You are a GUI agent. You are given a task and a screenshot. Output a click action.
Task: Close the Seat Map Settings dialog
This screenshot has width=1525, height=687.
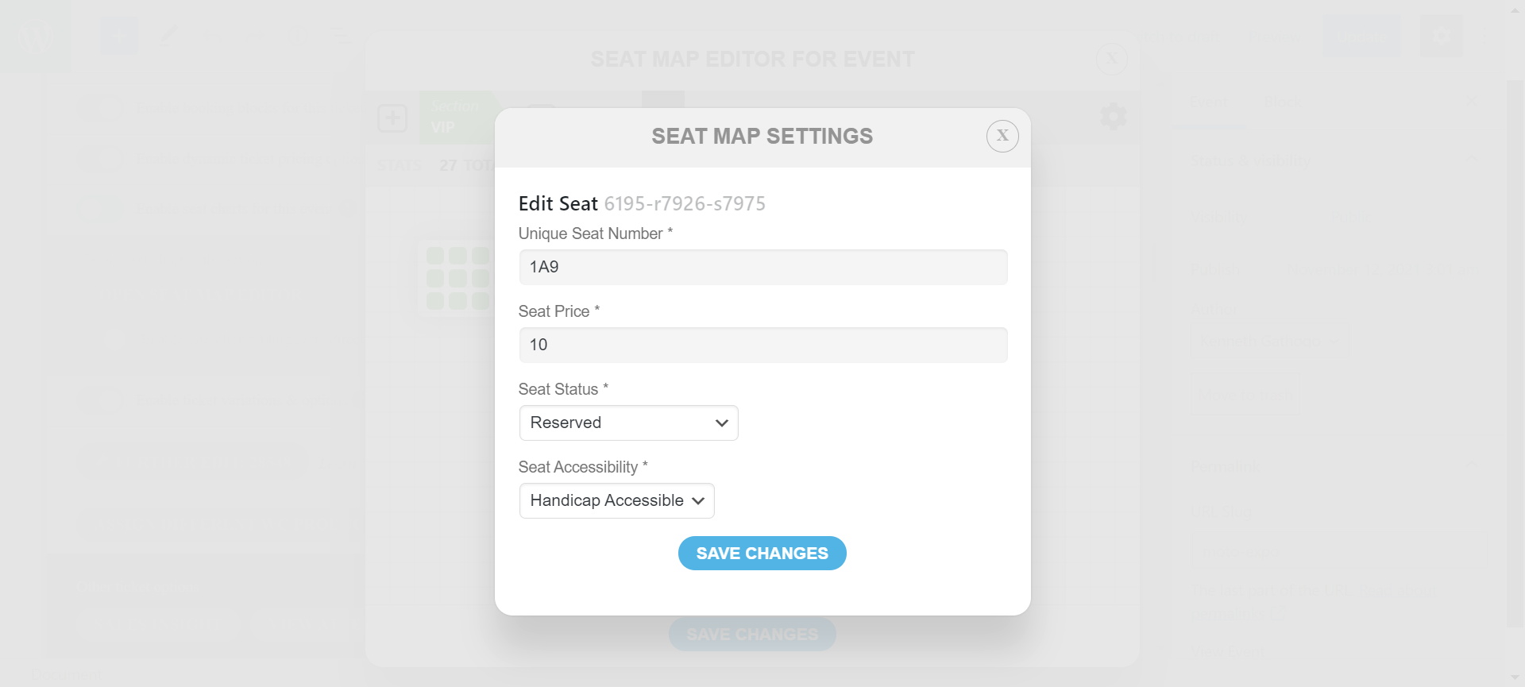coord(1002,136)
